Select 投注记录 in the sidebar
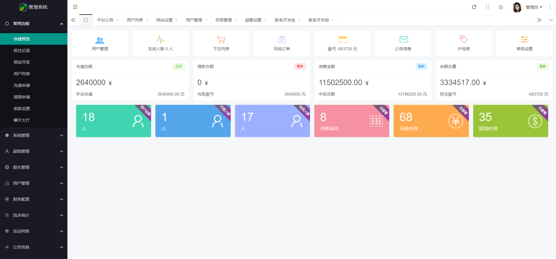The image size is (556, 259). click(x=22, y=51)
